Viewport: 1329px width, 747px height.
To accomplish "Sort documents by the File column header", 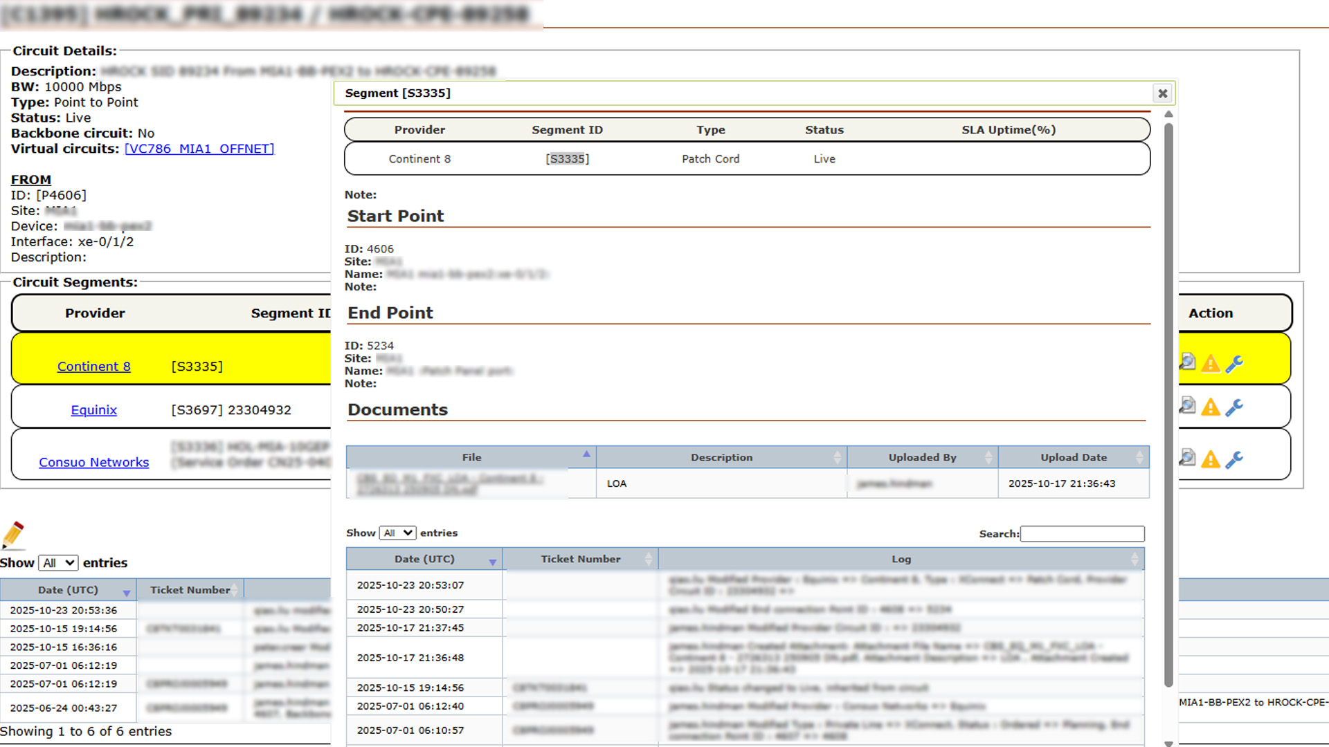I will pyautogui.click(x=471, y=457).
